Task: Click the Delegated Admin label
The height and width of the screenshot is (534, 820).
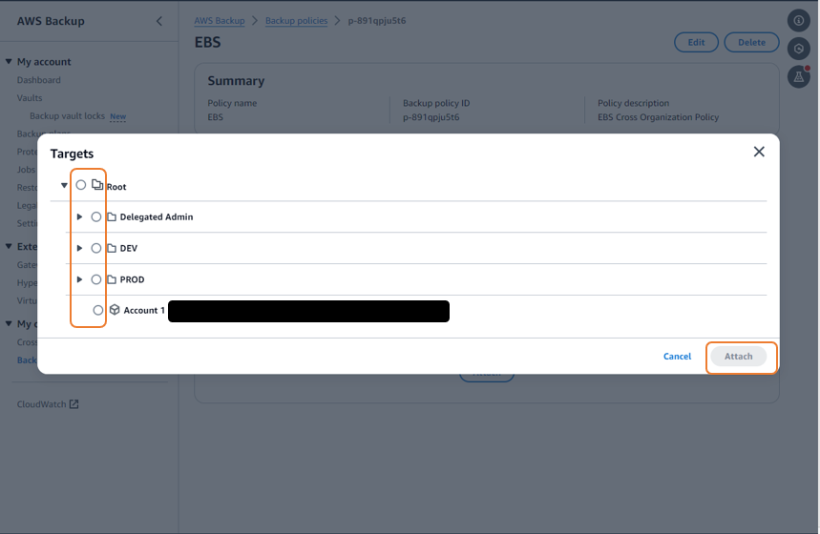Action: 157,216
